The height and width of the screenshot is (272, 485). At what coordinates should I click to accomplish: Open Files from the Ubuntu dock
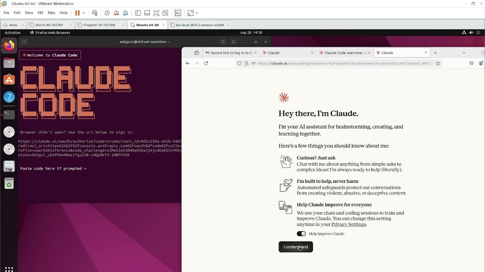[9, 63]
